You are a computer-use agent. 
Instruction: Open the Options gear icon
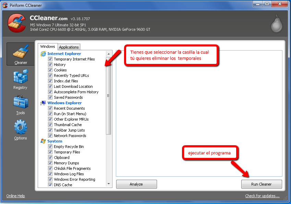point(20,128)
